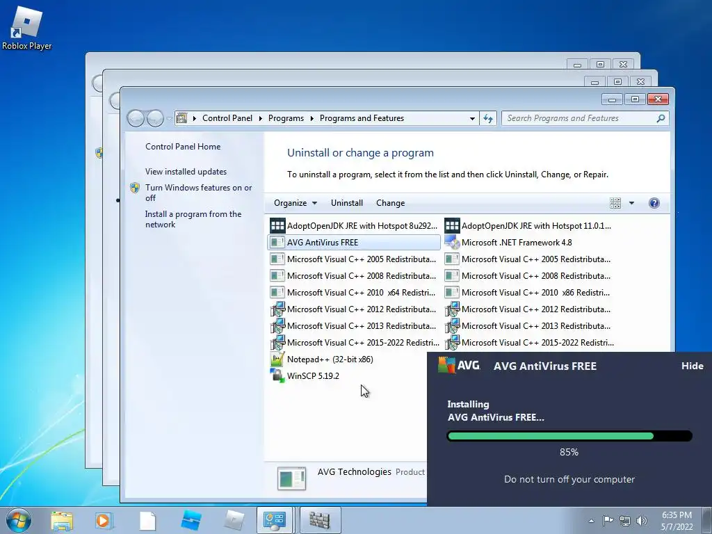Viewport: 712px width, 534px height.
Task: Select Microsoft Visual C++ 2008 Redistributable right entry
Action: tap(529, 276)
